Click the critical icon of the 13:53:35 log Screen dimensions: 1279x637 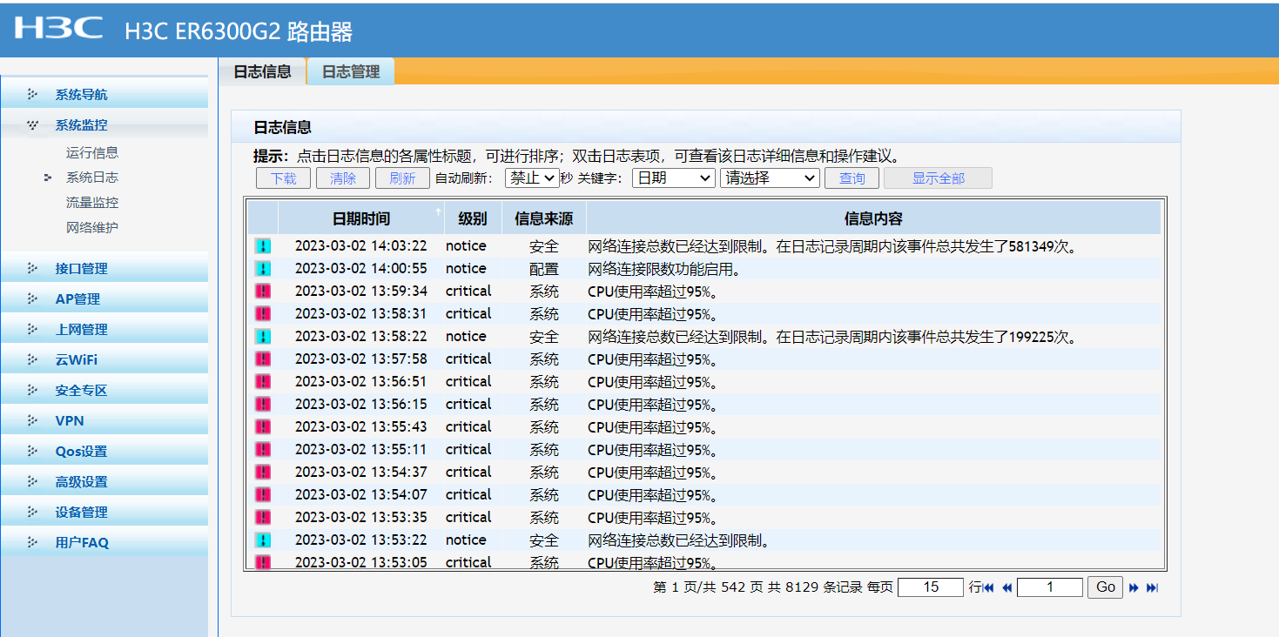pos(262,518)
